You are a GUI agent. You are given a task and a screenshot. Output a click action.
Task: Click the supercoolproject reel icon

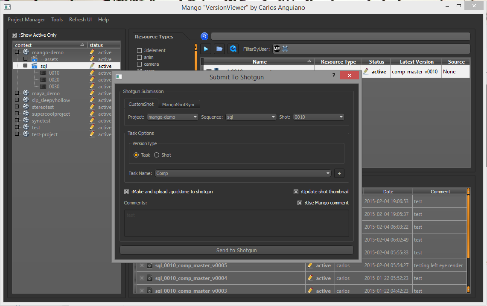pos(26,114)
